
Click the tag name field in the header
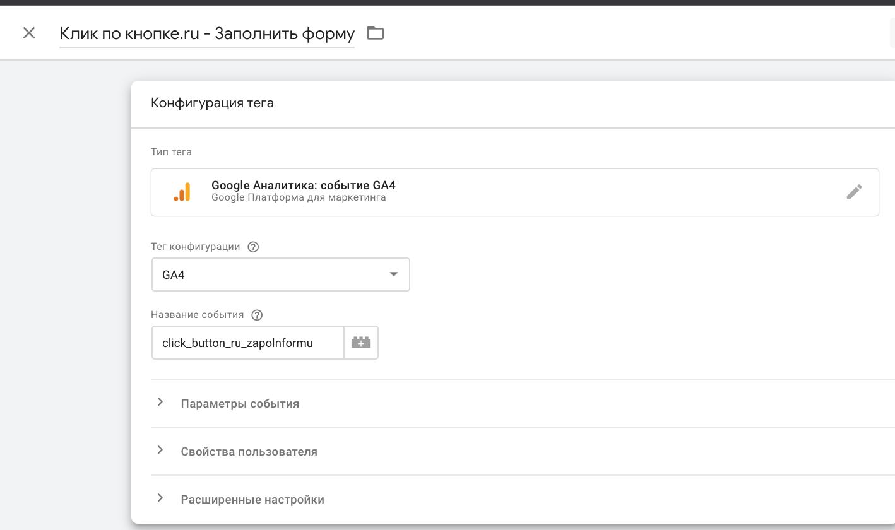(206, 33)
